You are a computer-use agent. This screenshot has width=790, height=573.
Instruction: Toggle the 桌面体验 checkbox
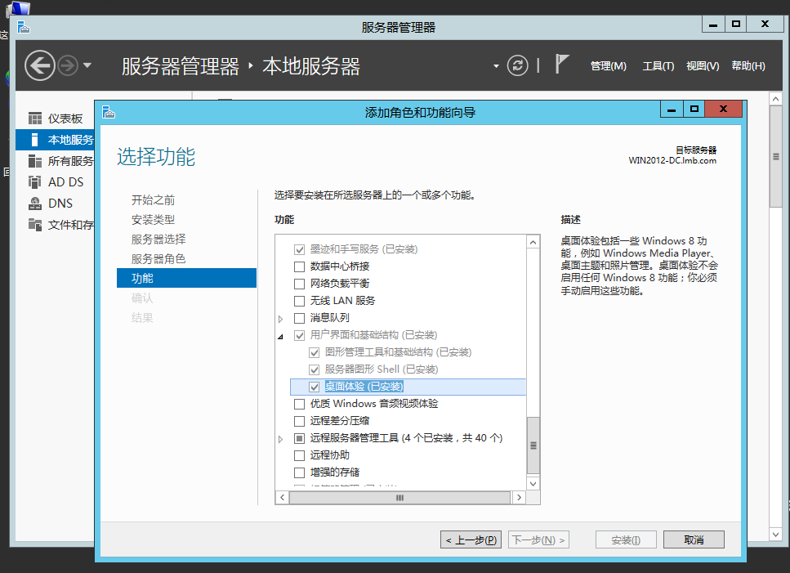click(x=314, y=387)
